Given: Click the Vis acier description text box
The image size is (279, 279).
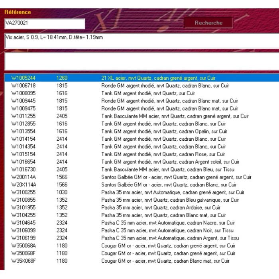Looking at the screenshot, I should (x=141, y=41).
